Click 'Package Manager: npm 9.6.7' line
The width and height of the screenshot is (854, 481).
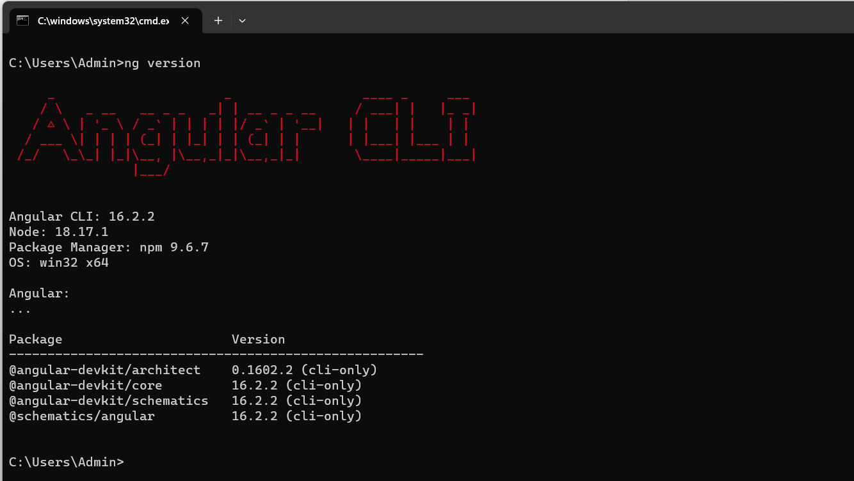coord(109,248)
